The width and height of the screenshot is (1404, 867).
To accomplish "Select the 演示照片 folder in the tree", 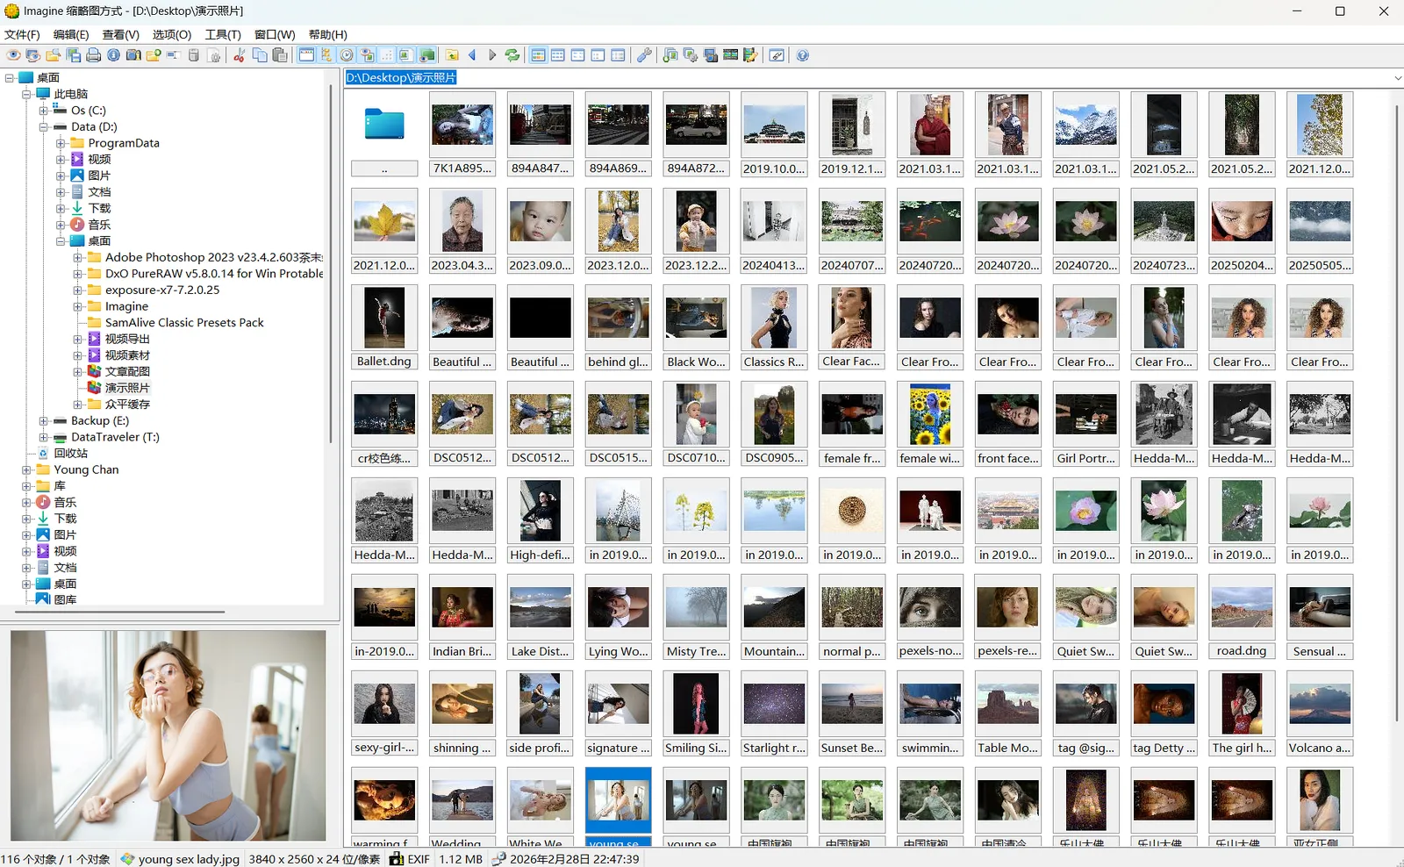I will point(127,387).
